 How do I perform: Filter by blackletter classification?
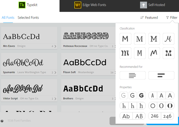125,53
